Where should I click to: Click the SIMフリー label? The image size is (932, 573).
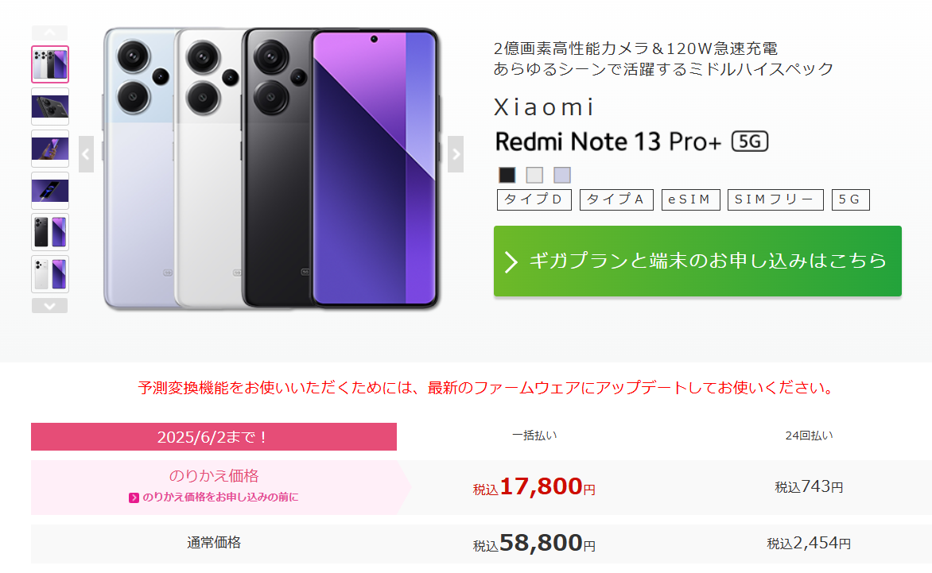click(775, 199)
